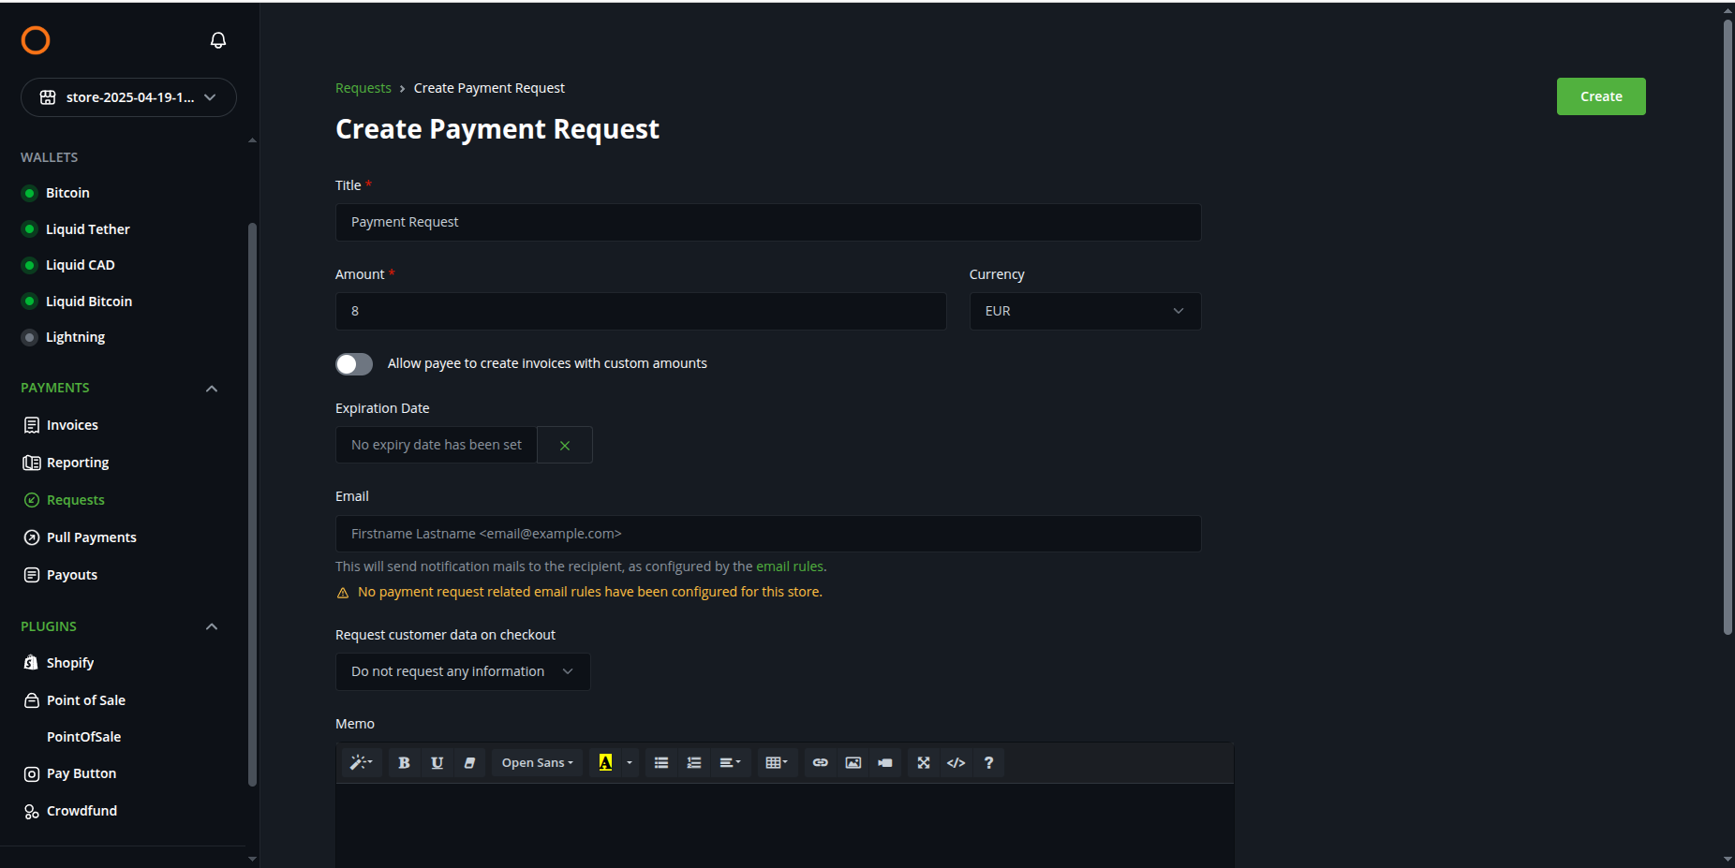Image resolution: width=1735 pixels, height=868 pixels.
Task: Focus the Title input field
Action: click(x=768, y=223)
